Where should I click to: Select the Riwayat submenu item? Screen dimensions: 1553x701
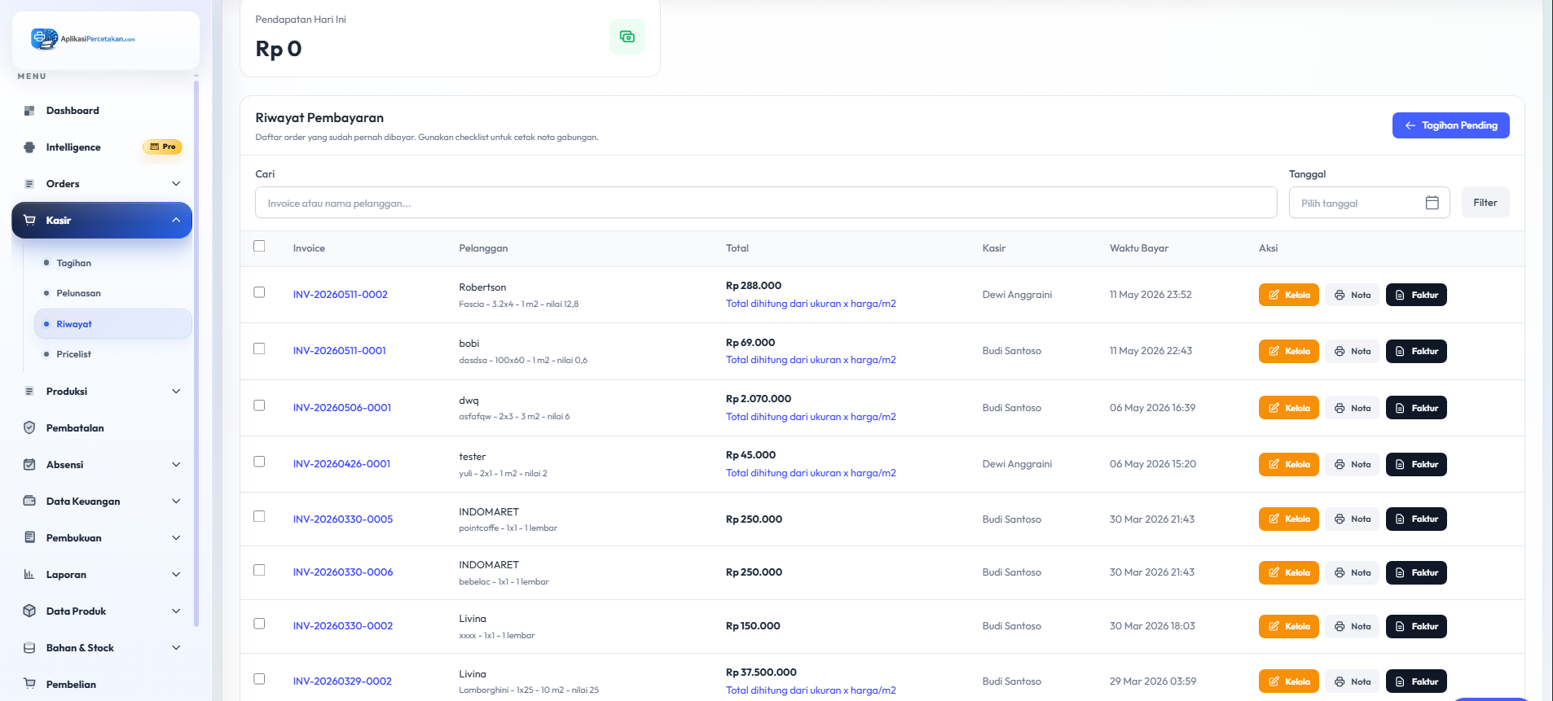112,324
